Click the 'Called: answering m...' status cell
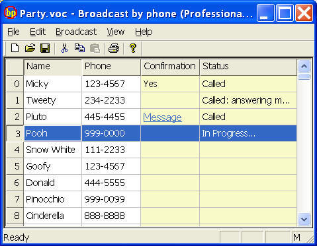The height and width of the screenshot is (246, 317). point(248,100)
